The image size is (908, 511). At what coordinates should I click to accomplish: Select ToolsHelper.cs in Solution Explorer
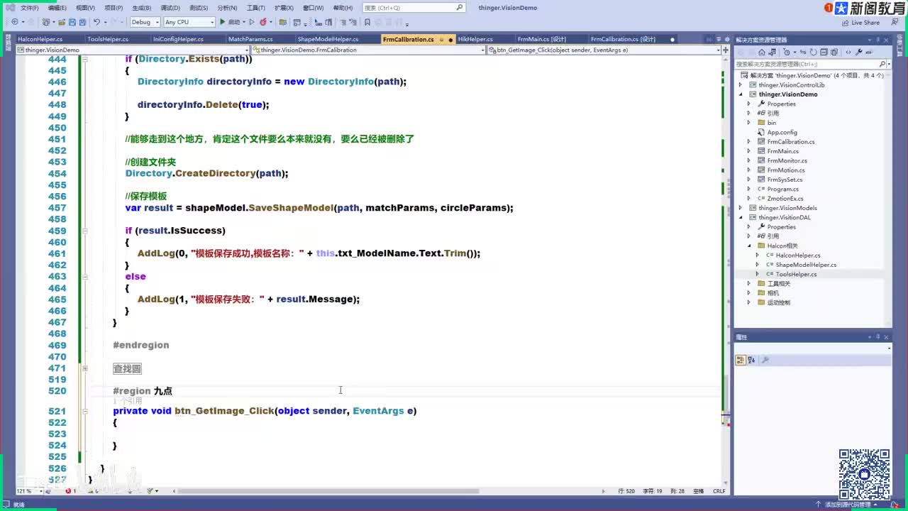[795, 274]
